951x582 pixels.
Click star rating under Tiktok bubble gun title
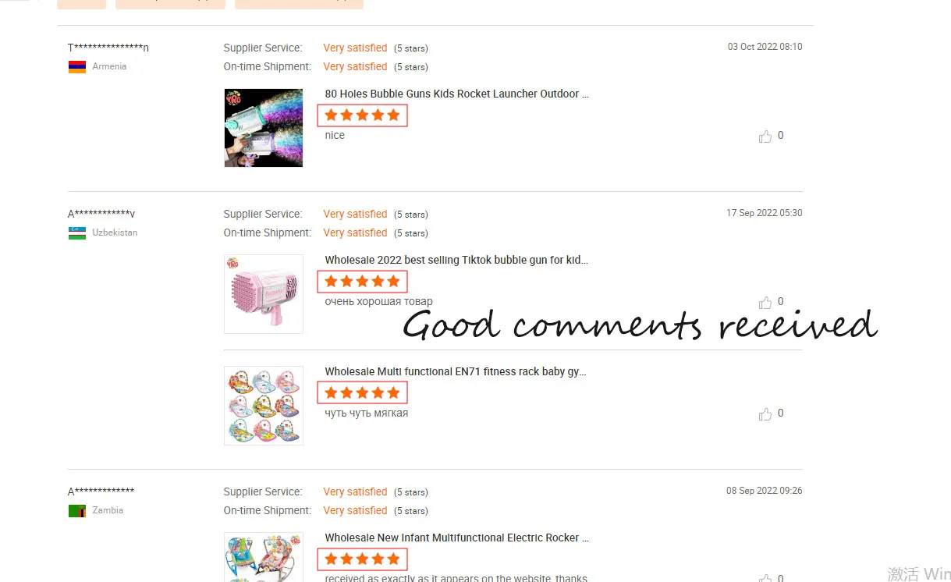362,282
